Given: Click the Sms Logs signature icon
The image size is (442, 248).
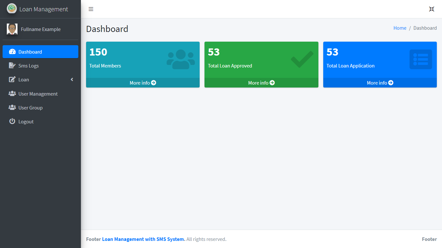Looking at the screenshot, I should [x=12, y=66].
